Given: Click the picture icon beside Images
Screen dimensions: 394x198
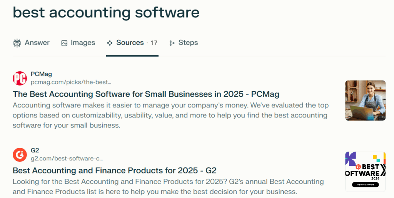Looking at the screenshot, I should coord(64,43).
